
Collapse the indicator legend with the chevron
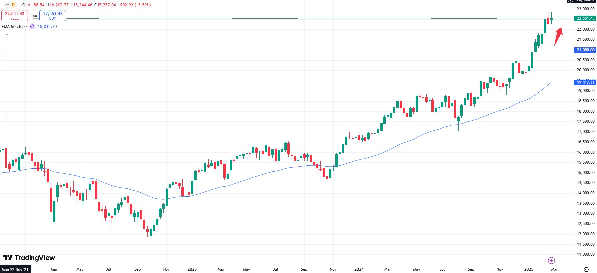[6, 34]
